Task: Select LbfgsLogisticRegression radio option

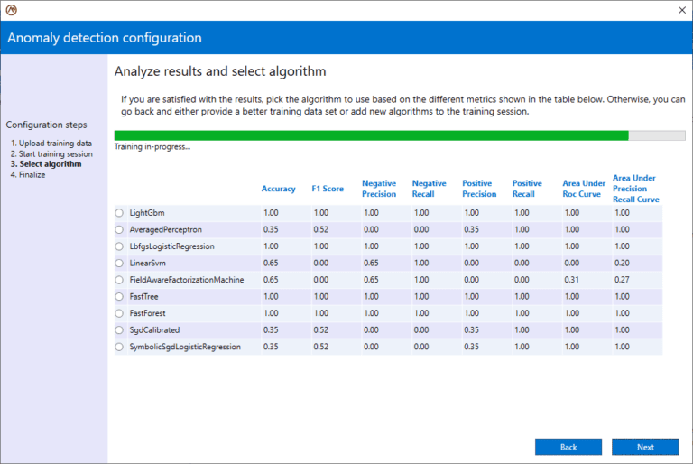Action: (119, 246)
